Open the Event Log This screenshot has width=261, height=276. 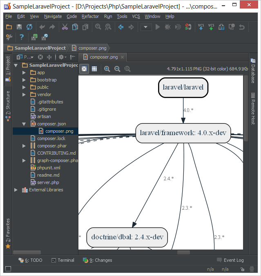230,260
